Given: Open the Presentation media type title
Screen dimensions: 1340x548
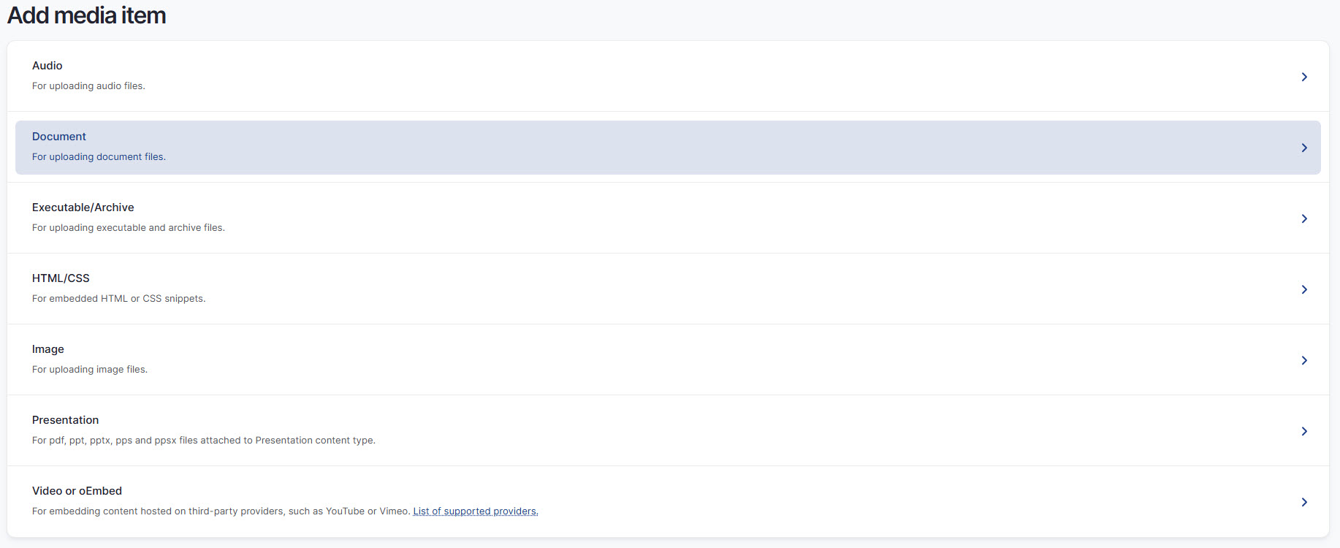Looking at the screenshot, I should (65, 420).
